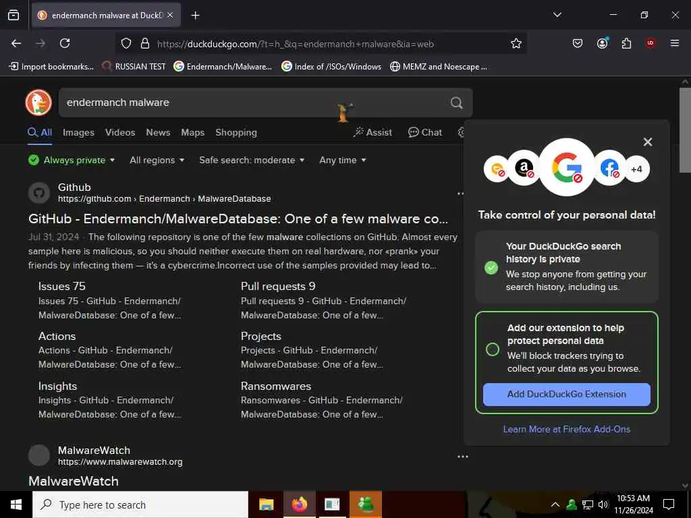
Task: Open uBlock Origin extension icon
Action: coord(651,43)
